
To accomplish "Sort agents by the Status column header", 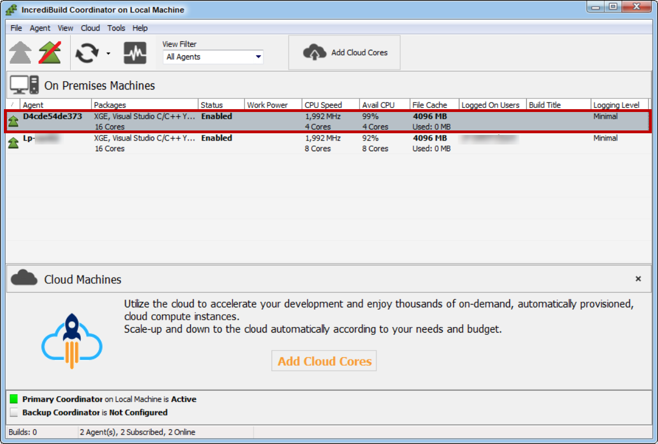I will [221, 105].
